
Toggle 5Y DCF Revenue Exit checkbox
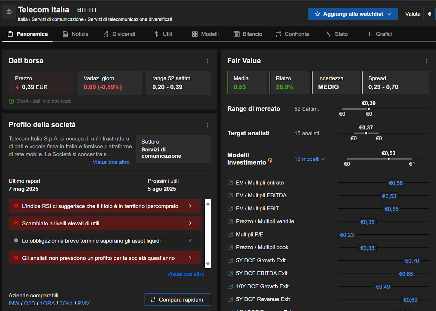point(230,299)
